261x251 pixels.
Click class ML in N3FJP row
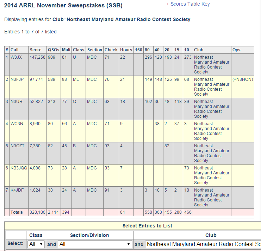(76, 79)
